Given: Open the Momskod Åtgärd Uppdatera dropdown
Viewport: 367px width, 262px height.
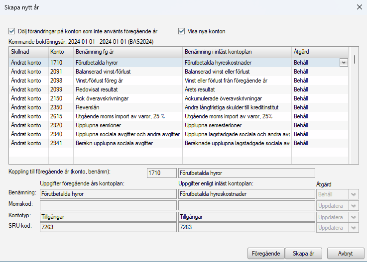Looking at the screenshot, I should [x=354, y=205].
